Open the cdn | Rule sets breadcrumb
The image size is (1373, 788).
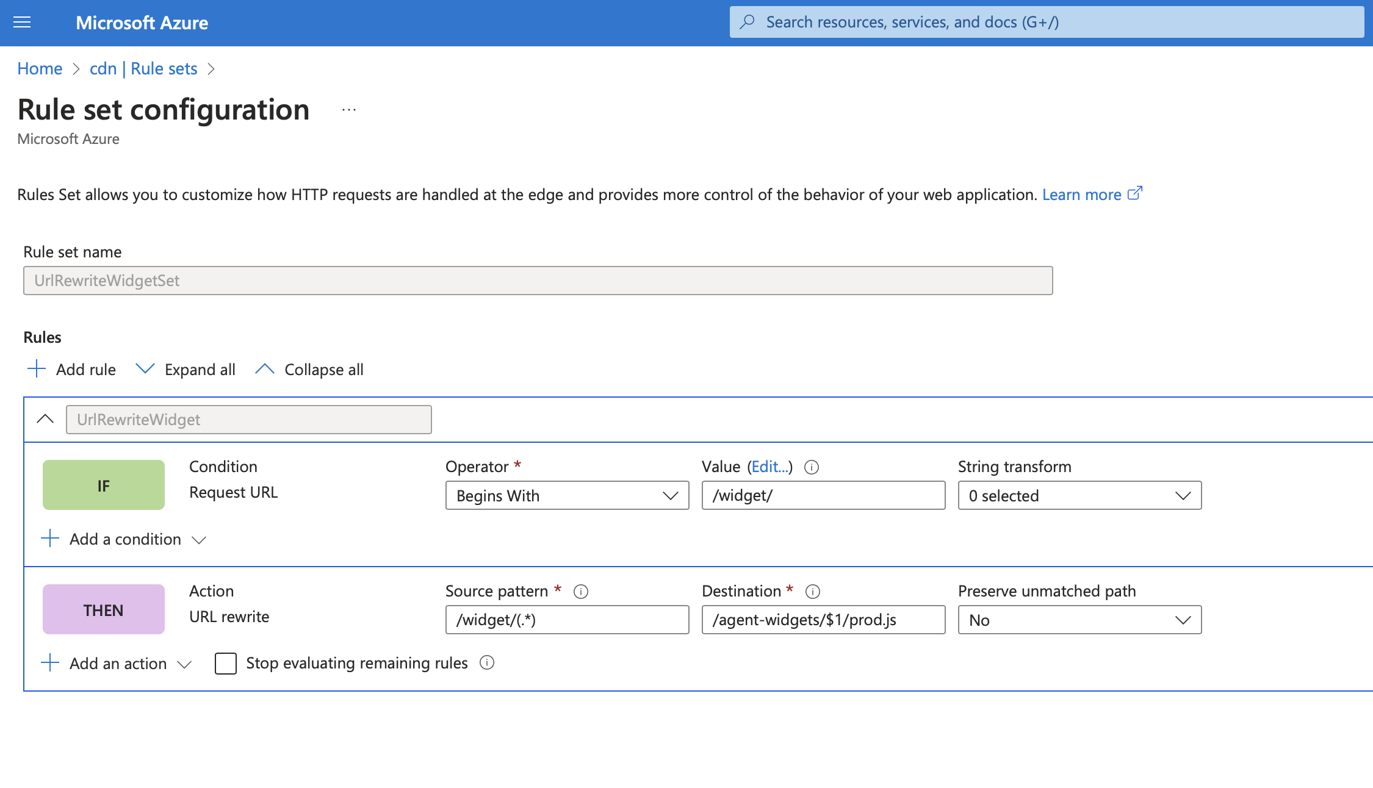(x=143, y=68)
